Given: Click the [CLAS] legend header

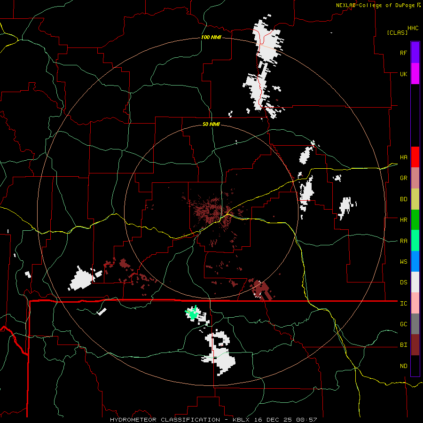Looking at the screenshot, I should 397,32.
